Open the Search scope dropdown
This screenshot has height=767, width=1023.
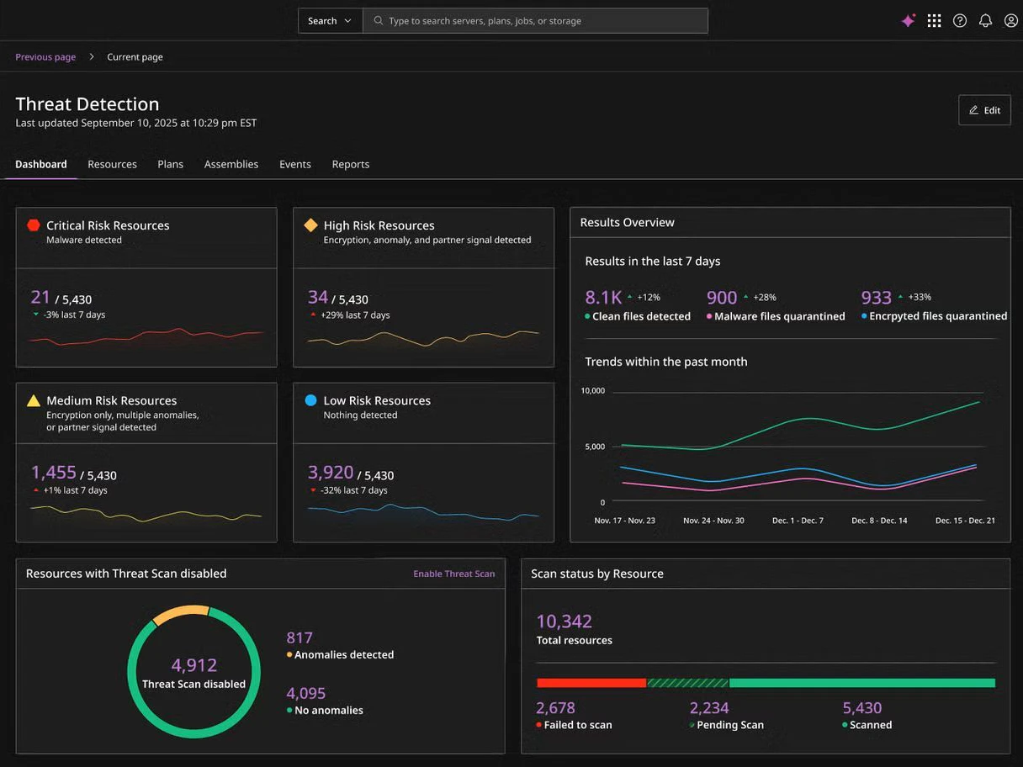point(330,21)
